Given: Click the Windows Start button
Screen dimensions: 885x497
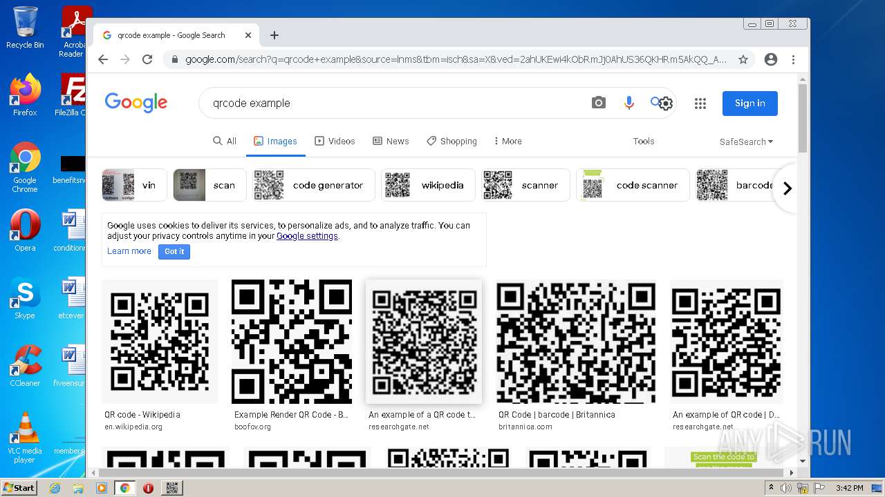Looking at the screenshot, I should pos(19,487).
